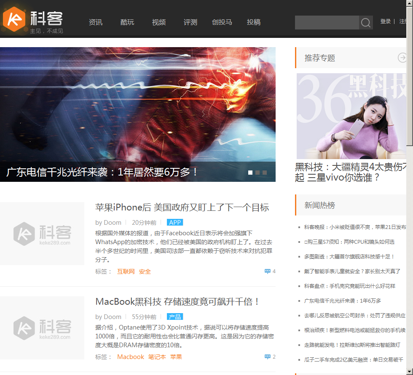Click the 新闻热榜 section heading
Viewport: 413px width, 375px height.
320,205
